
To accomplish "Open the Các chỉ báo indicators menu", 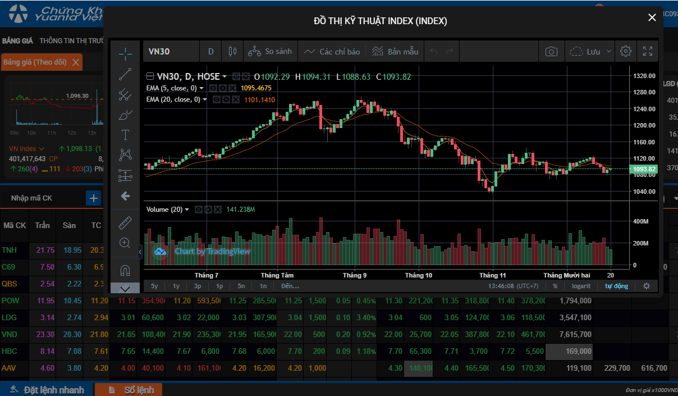I will click(x=332, y=52).
